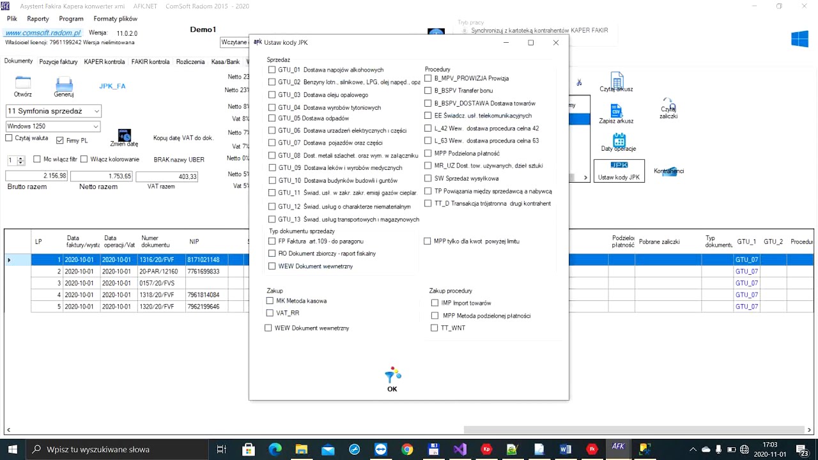This screenshot has height=460, width=818.
Task: Click the JPK_FA label link
Action: (112, 86)
